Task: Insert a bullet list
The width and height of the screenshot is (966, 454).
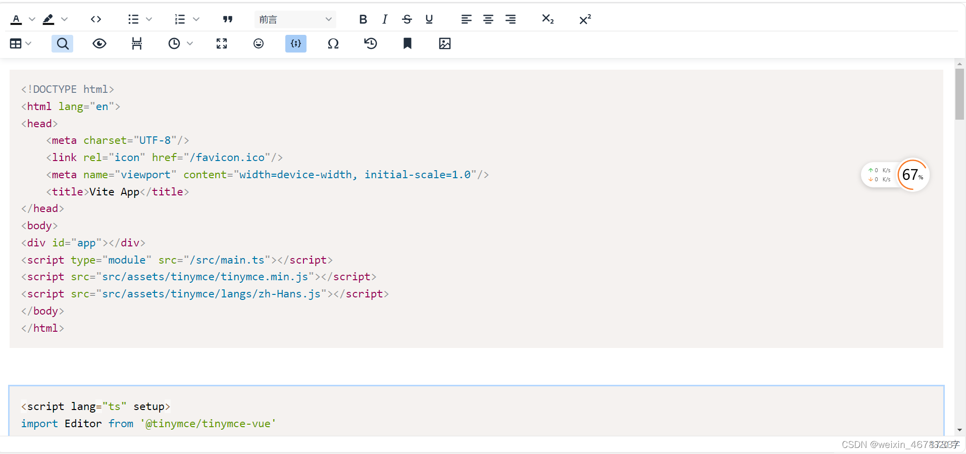Action: pos(133,19)
